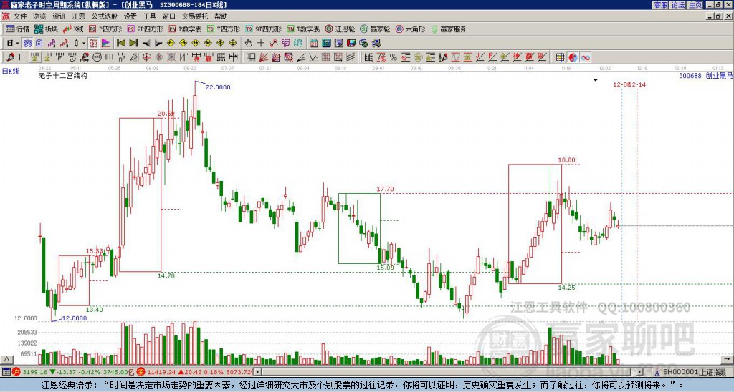Open the 文件 menu
The width and height of the screenshot is (734, 392).
tap(20, 16)
